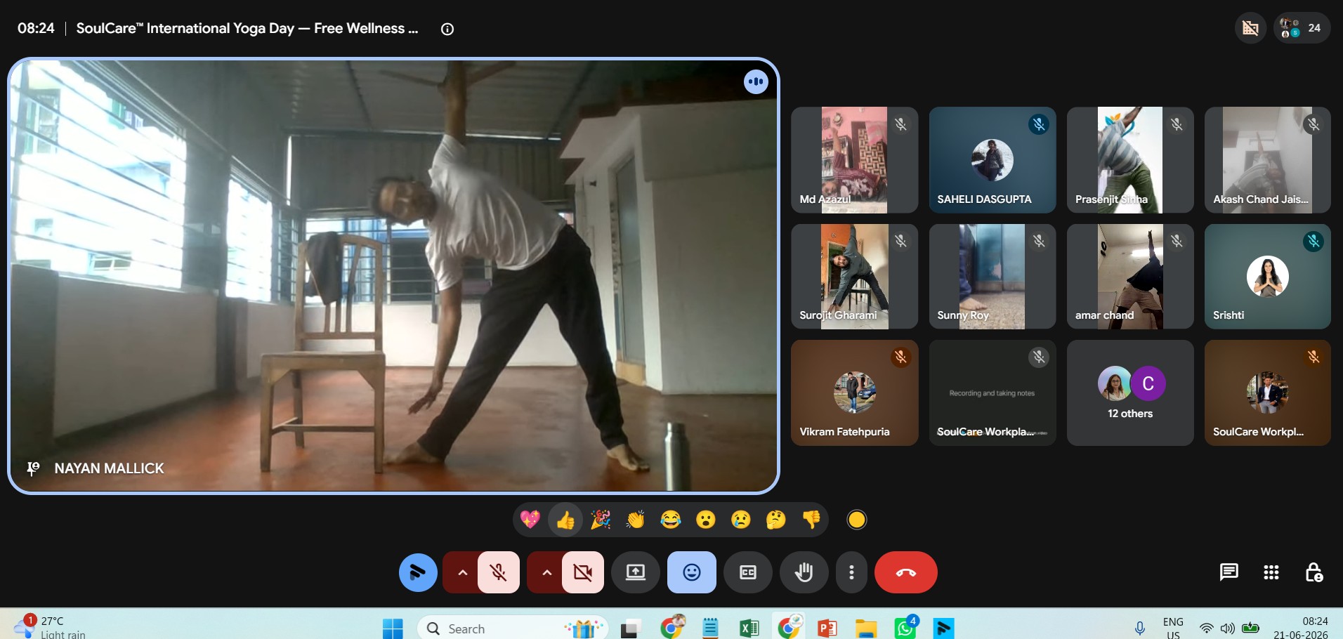Send the party popper reaction
The height and width of the screenshot is (639, 1343).
pos(601,520)
